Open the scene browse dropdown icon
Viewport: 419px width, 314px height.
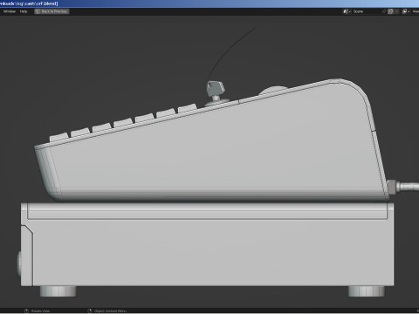[x=347, y=11]
